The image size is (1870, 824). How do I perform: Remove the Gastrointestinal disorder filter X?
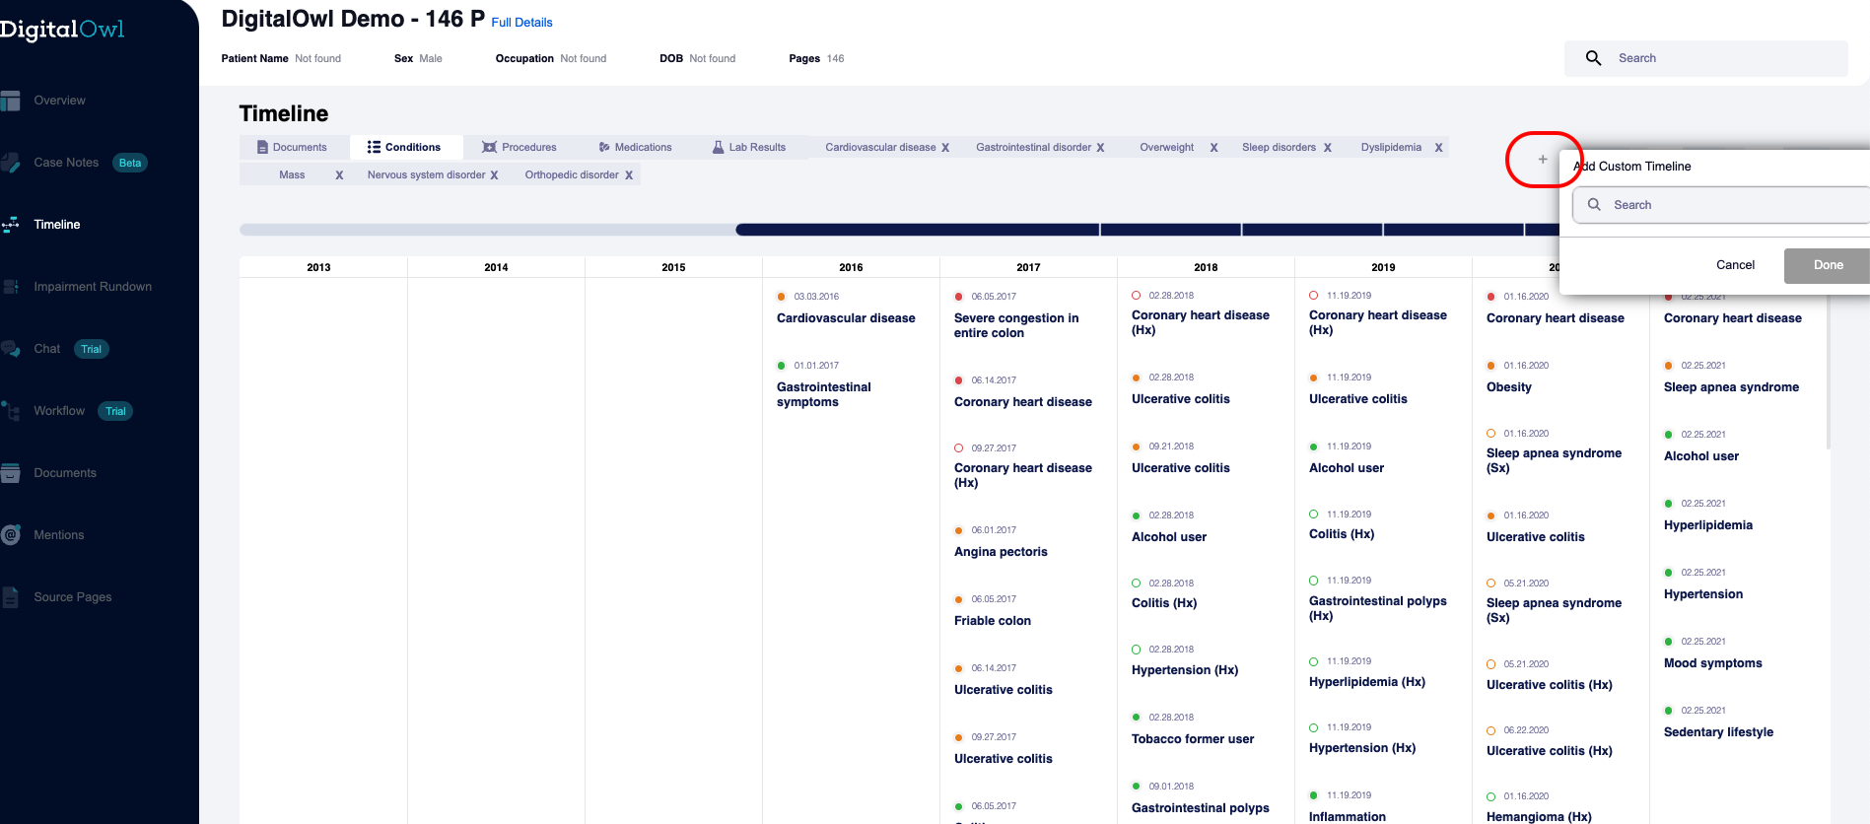1100,148
